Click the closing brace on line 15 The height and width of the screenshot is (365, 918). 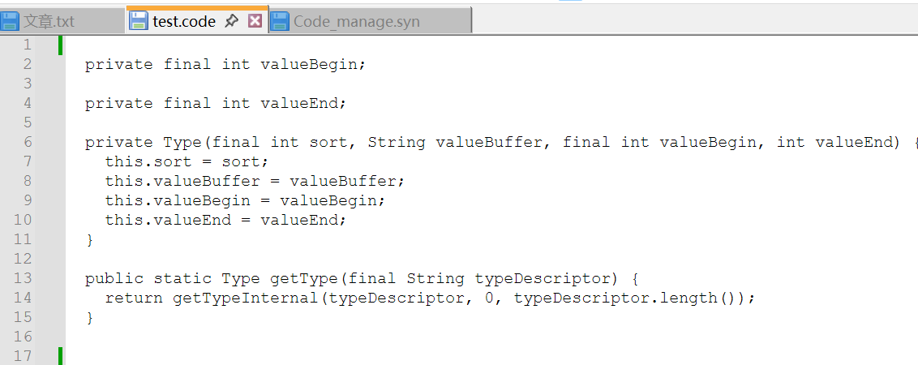[x=90, y=317]
